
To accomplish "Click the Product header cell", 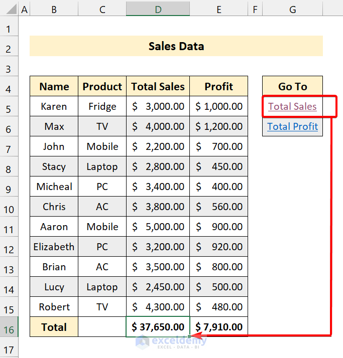I will (102, 86).
